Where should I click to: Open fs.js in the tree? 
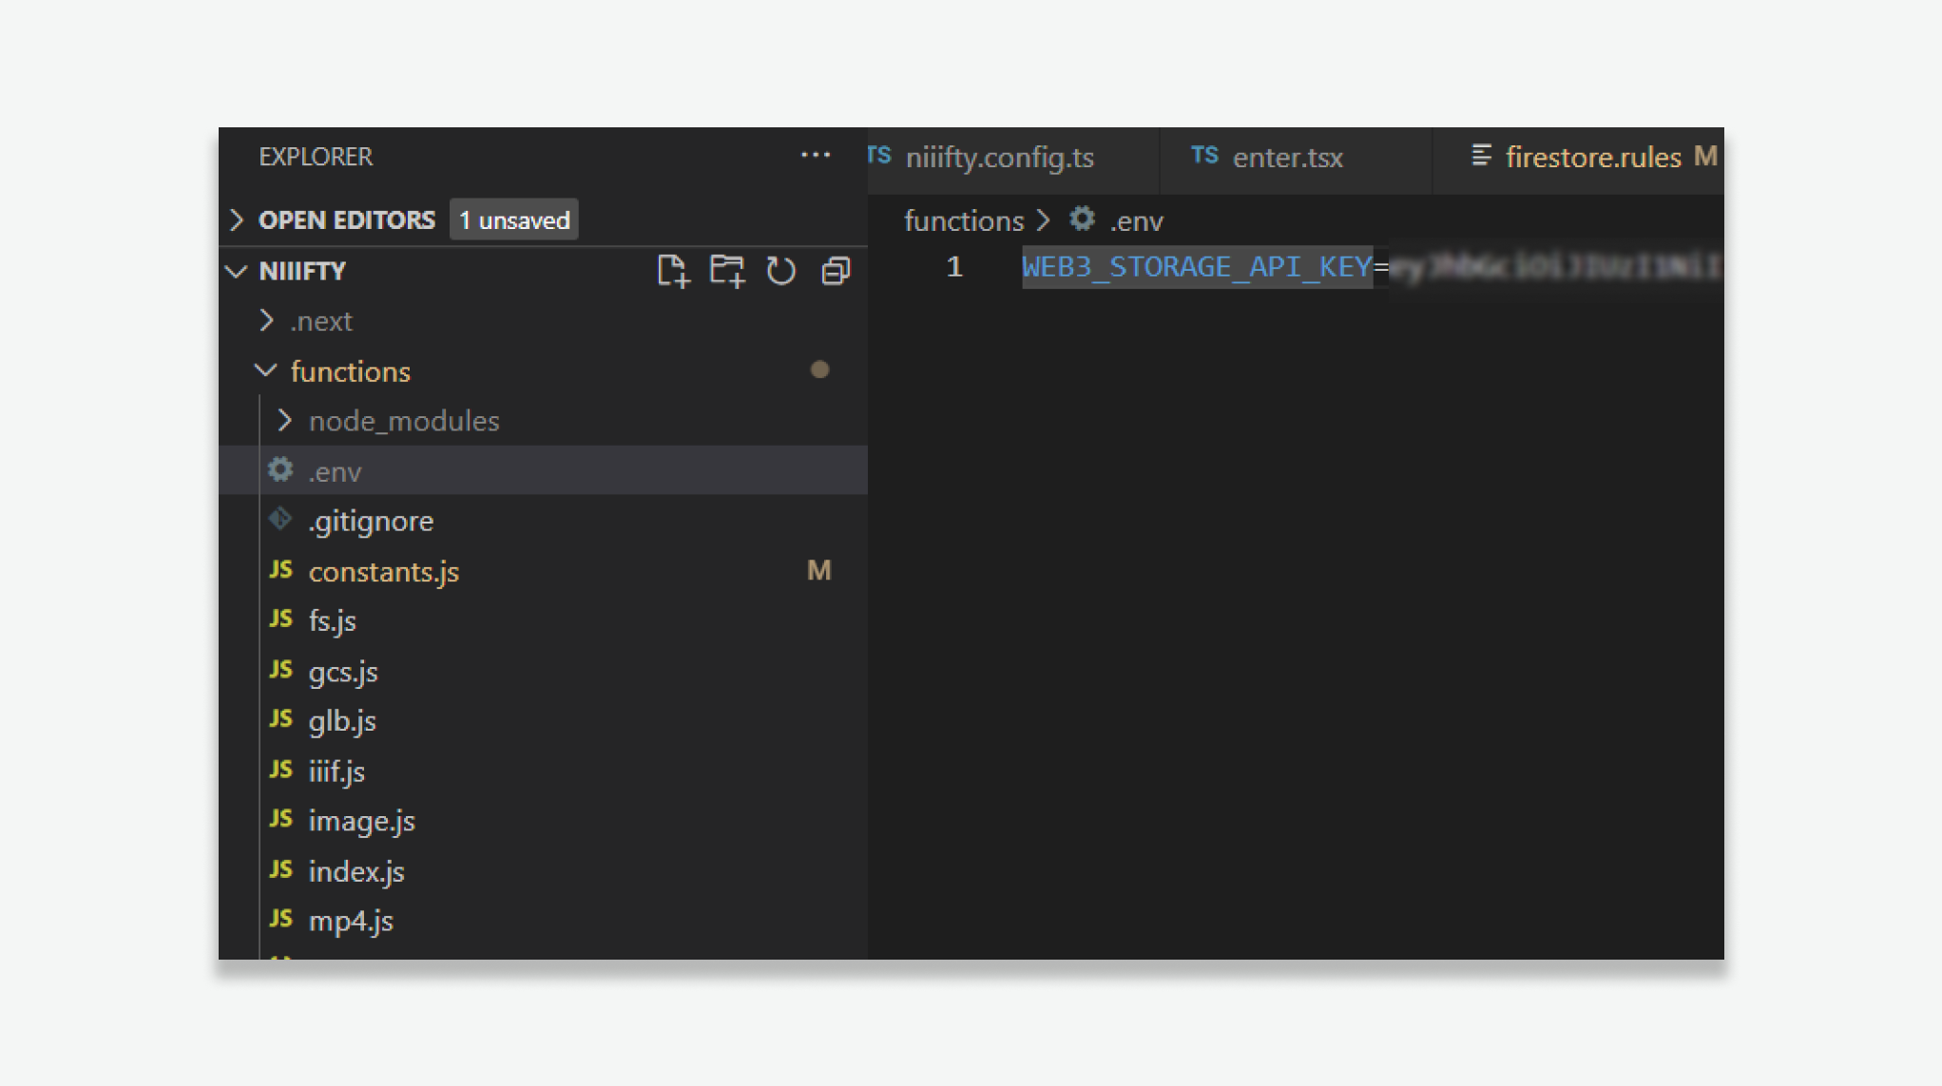tap(543, 621)
